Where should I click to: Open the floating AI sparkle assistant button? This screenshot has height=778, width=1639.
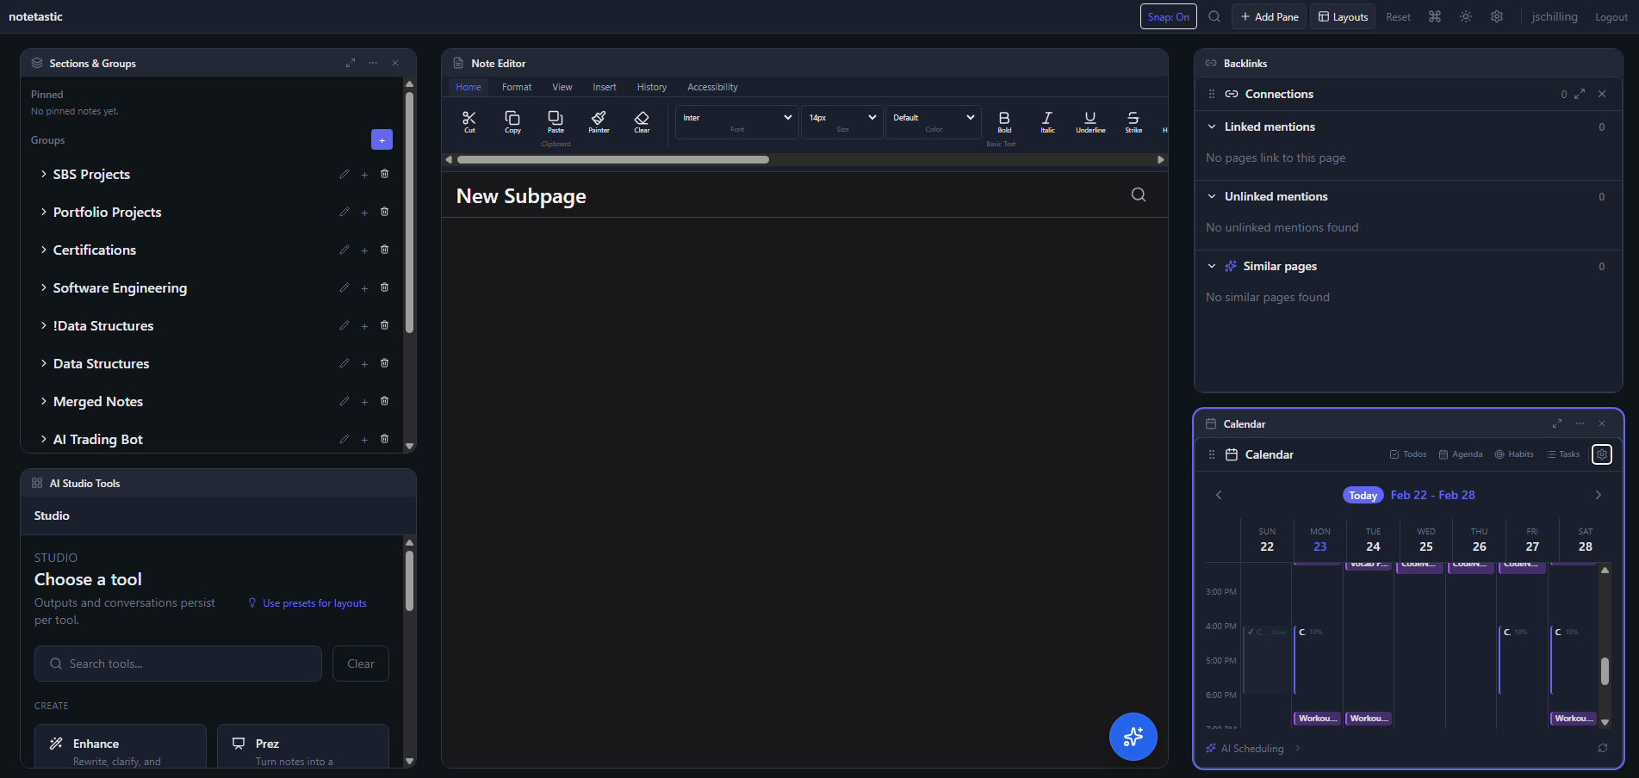tap(1133, 737)
